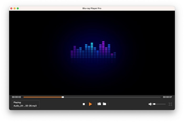Take a snapshot with the camera icon
Viewport: 184px width, 122px height.
(99, 104)
